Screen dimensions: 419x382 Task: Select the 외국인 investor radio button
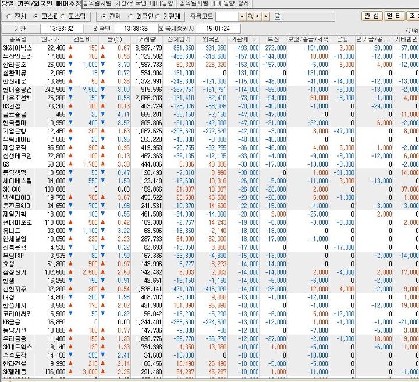(x=130, y=16)
